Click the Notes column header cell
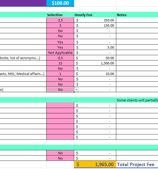The width and height of the screenshot is (158, 169). pyautogui.click(x=137, y=15)
